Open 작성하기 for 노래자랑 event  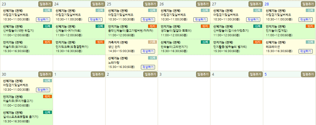(148, 67)
